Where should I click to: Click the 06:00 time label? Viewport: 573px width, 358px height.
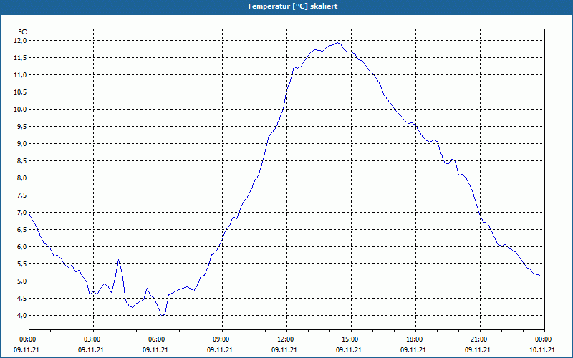(x=158, y=339)
